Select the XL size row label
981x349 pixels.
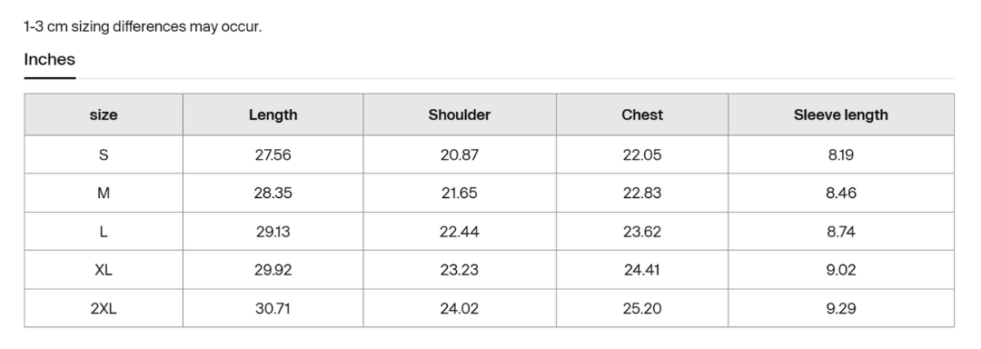pos(104,270)
